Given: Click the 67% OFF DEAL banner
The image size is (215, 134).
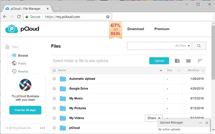Looking at the screenshot, I should click(116, 30).
